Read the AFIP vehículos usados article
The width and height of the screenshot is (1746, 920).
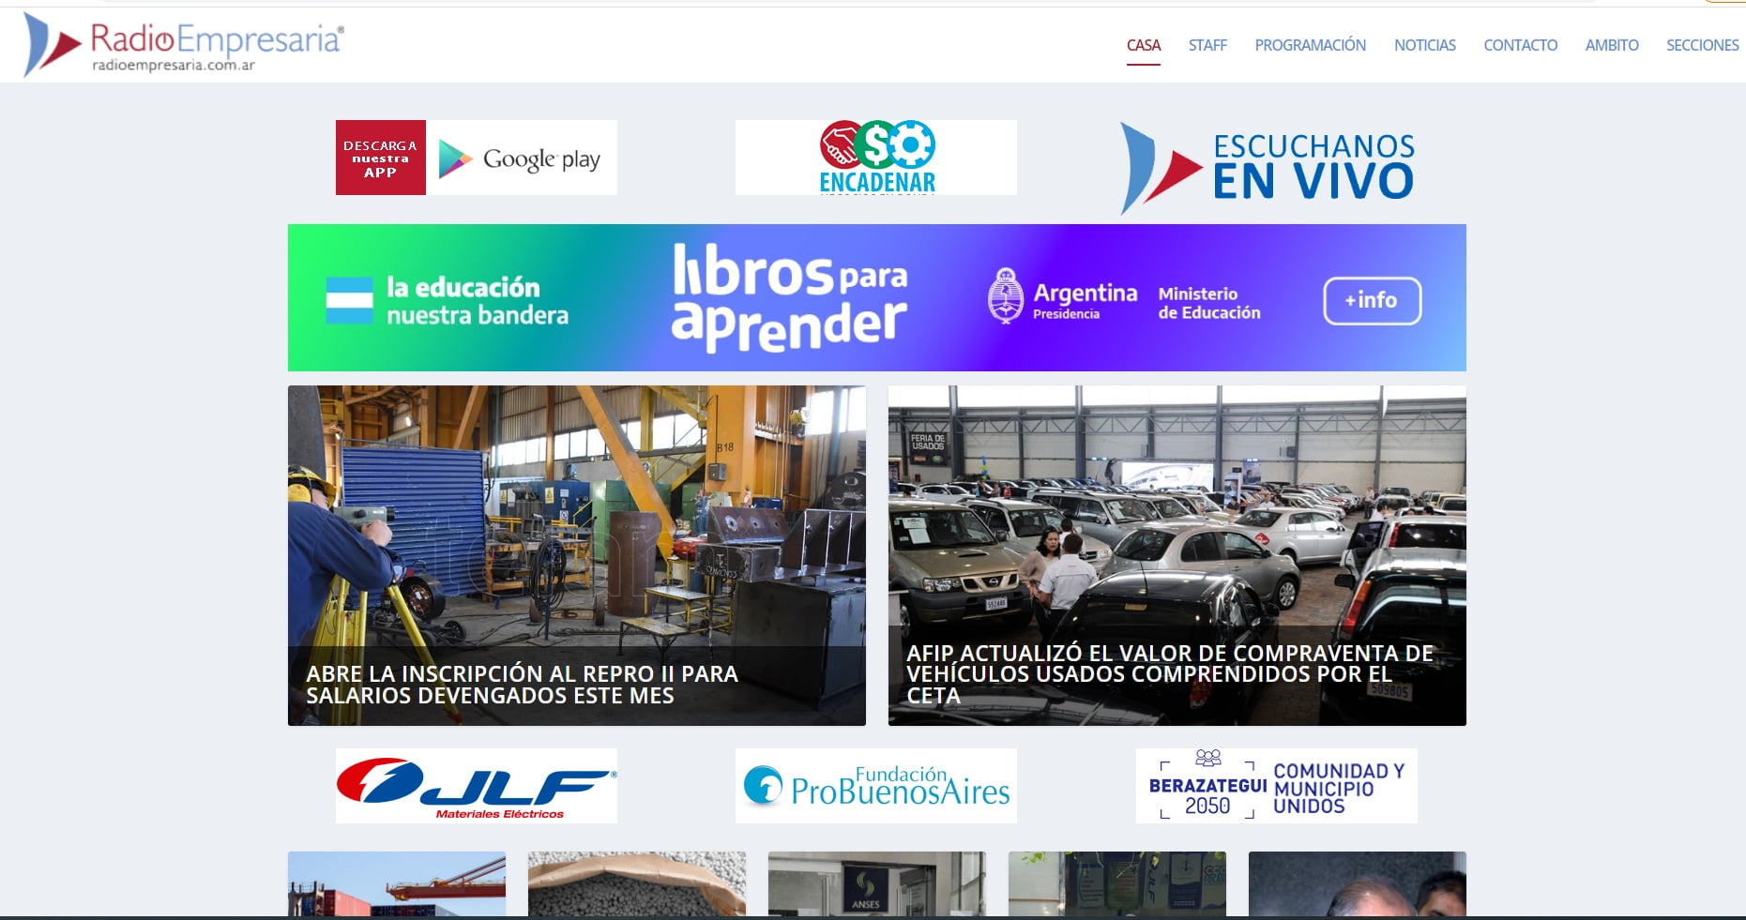click(x=1177, y=555)
